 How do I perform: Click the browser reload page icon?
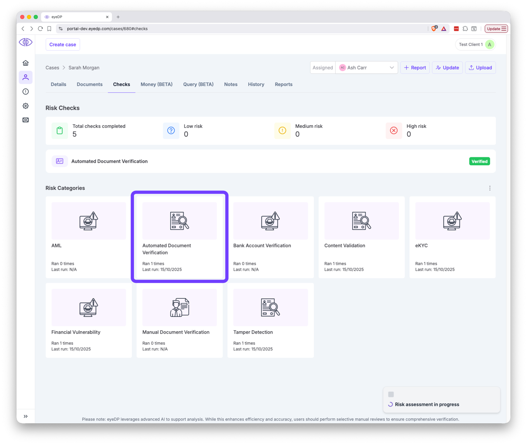coord(40,29)
